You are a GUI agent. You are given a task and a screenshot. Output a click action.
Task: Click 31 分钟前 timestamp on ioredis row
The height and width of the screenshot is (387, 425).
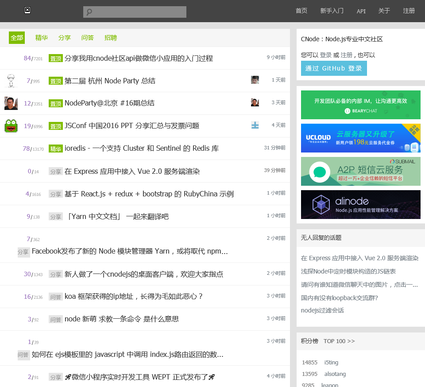(x=275, y=148)
